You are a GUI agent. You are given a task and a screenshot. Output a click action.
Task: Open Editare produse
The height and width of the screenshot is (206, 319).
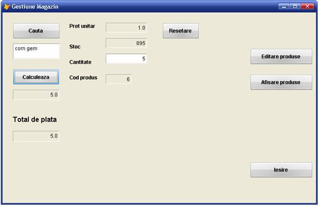281,56
